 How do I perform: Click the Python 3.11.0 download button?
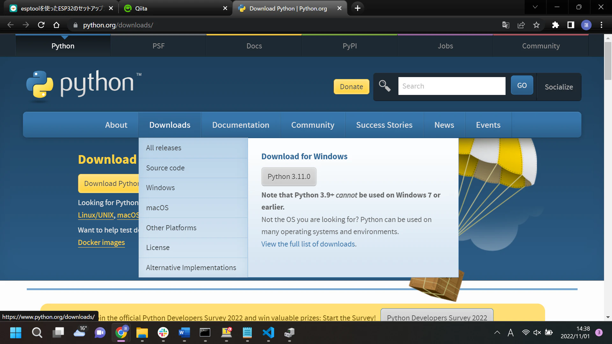click(289, 177)
